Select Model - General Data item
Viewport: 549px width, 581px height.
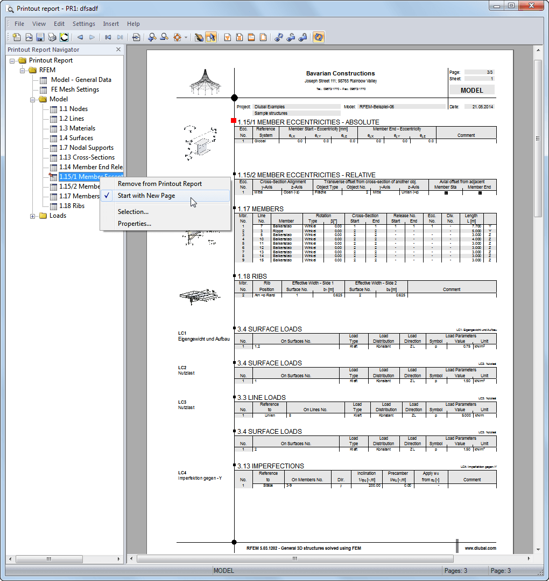pyautogui.click(x=81, y=80)
